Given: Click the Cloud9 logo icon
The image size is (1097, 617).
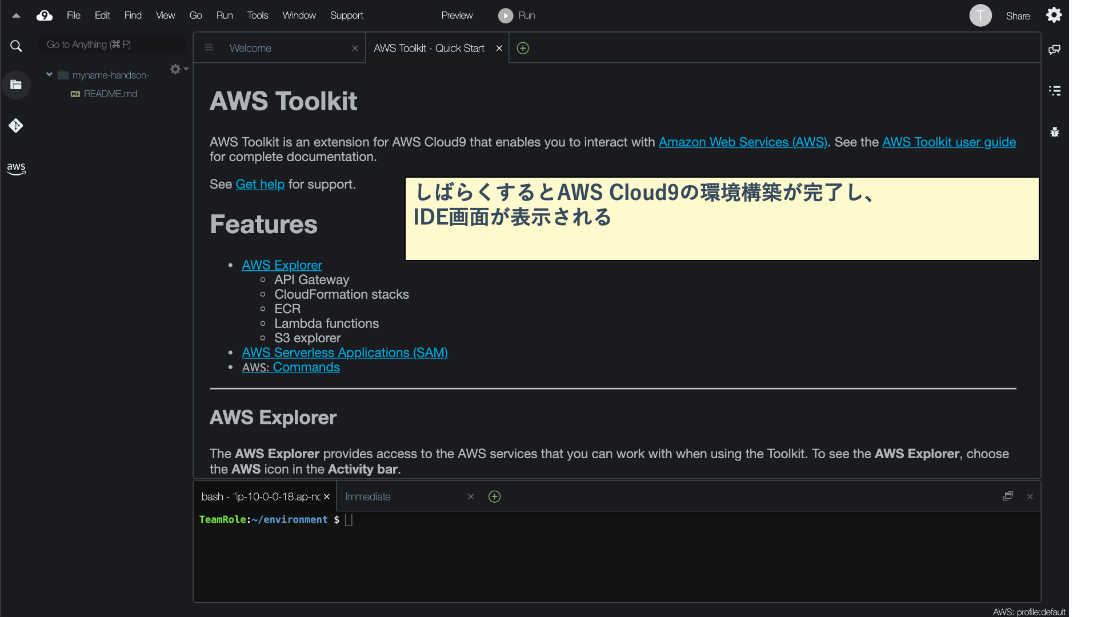Looking at the screenshot, I should (x=44, y=15).
